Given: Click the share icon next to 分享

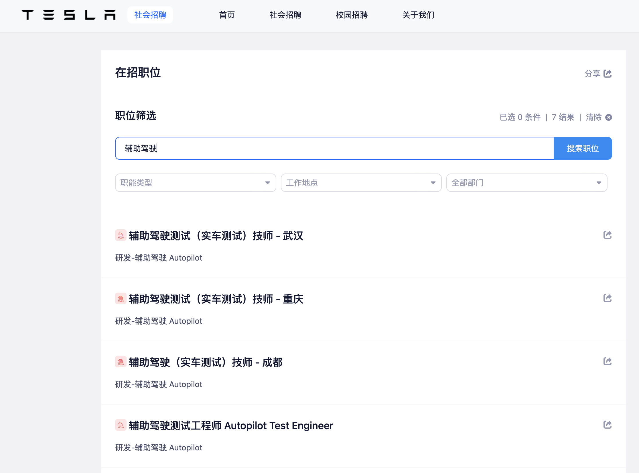Looking at the screenshot, I should coord(607,74).
